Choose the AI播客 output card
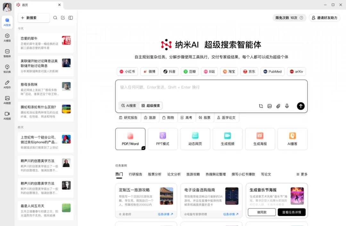Viewport: 346px width, 226px height. (292, 139)
